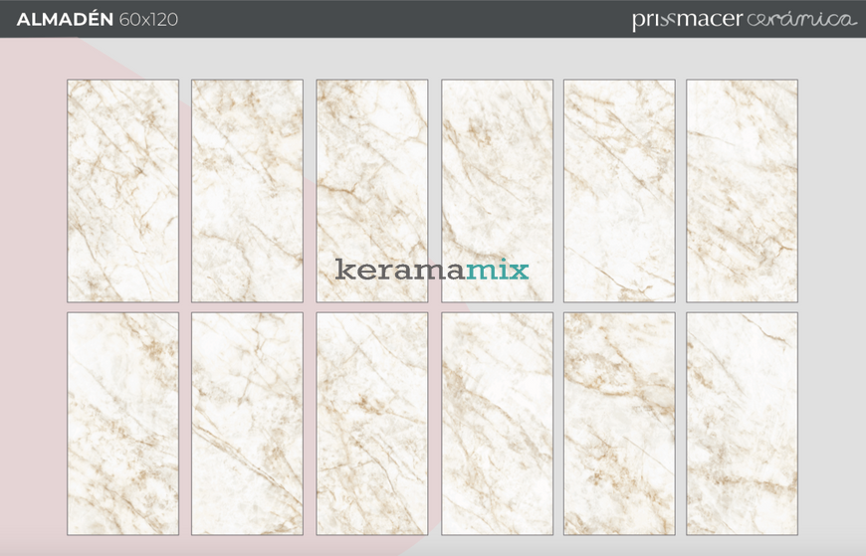This screenshot has width=866, height=556.
Task: Select second tile in the top row
Action: click(248, 191)
